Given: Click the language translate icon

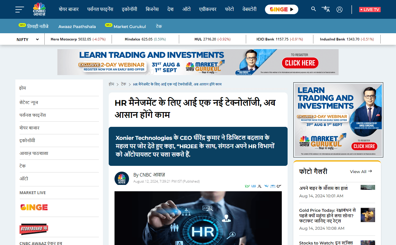Looking at the screenshot, I should [x=326, y=9].
